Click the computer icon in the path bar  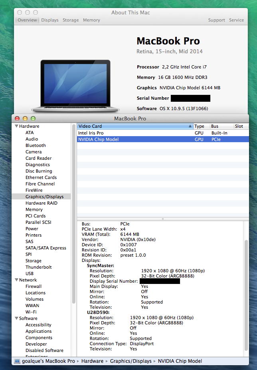point(17,361)
